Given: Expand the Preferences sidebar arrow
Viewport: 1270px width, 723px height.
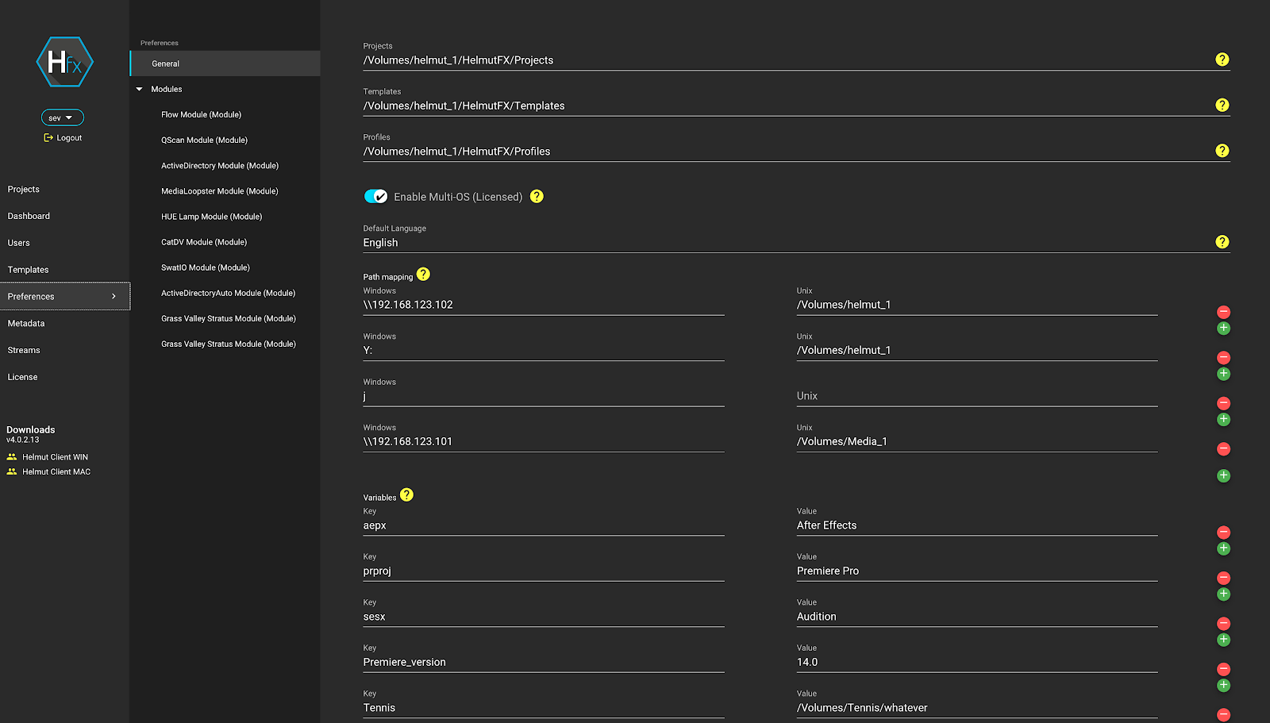Looking at the screenshot, I should click(114, 296).
